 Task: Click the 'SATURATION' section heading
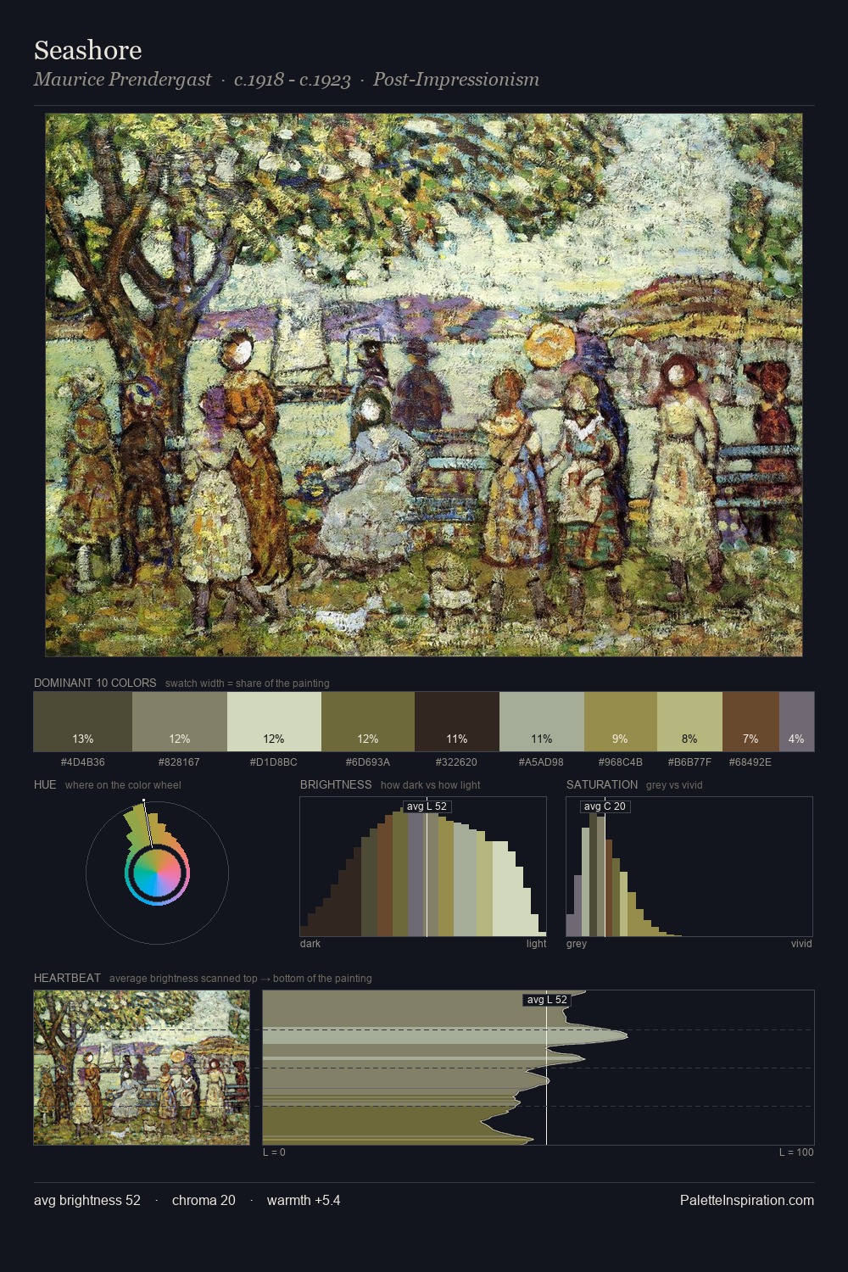[602, 784]
